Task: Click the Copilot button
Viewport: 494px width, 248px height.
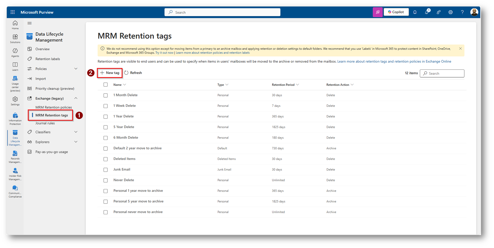Action: point(396,12)
